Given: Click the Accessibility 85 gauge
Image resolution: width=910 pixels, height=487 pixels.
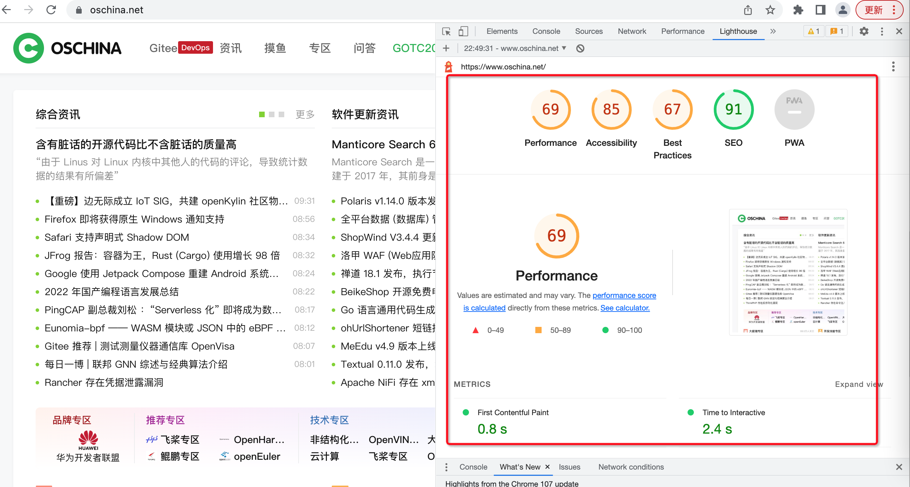Looking at the screenshot, I should [x=611, y=110].
